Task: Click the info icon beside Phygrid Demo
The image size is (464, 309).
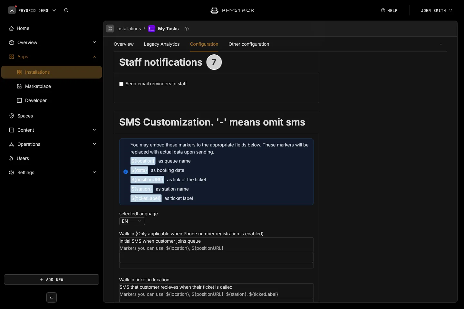Action: [x=66, y=10]
